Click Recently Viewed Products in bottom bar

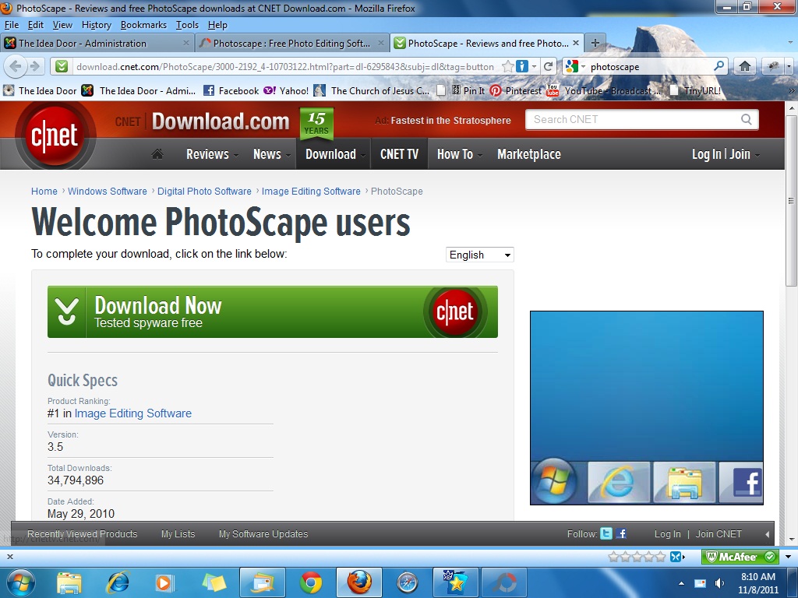[x=83, y=534]
